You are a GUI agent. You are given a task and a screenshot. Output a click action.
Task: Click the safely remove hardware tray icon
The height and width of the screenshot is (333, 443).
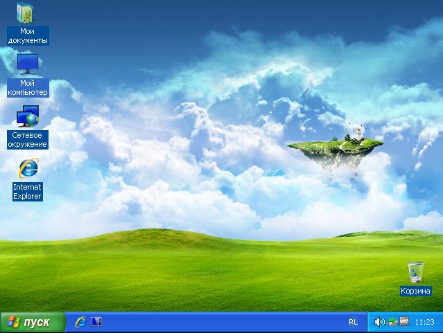[392, 322]
